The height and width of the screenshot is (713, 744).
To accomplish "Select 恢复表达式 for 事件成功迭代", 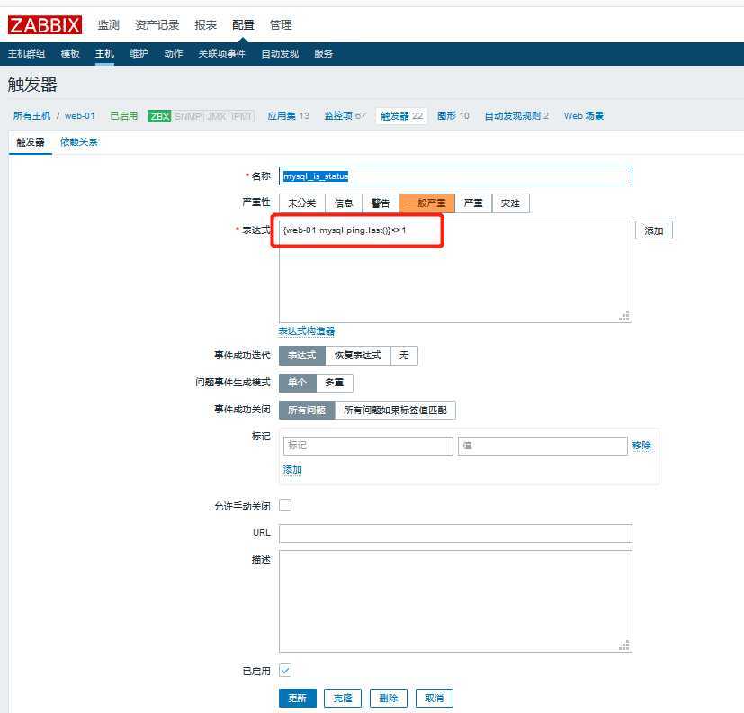I will click(358, 356).
